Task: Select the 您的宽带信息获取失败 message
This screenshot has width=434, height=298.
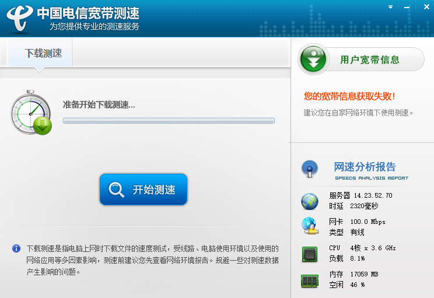Action: [349, 96]
